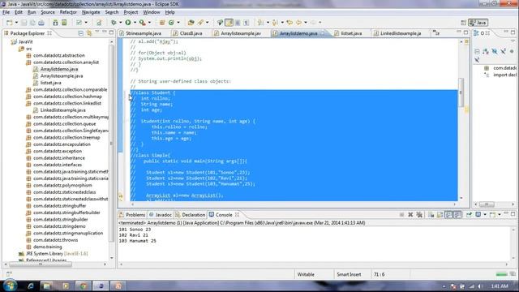
Task: Click the Search flashlight toolbar icon
Action: 200,23
